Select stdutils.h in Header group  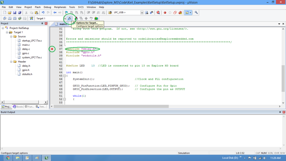(27, 74)
